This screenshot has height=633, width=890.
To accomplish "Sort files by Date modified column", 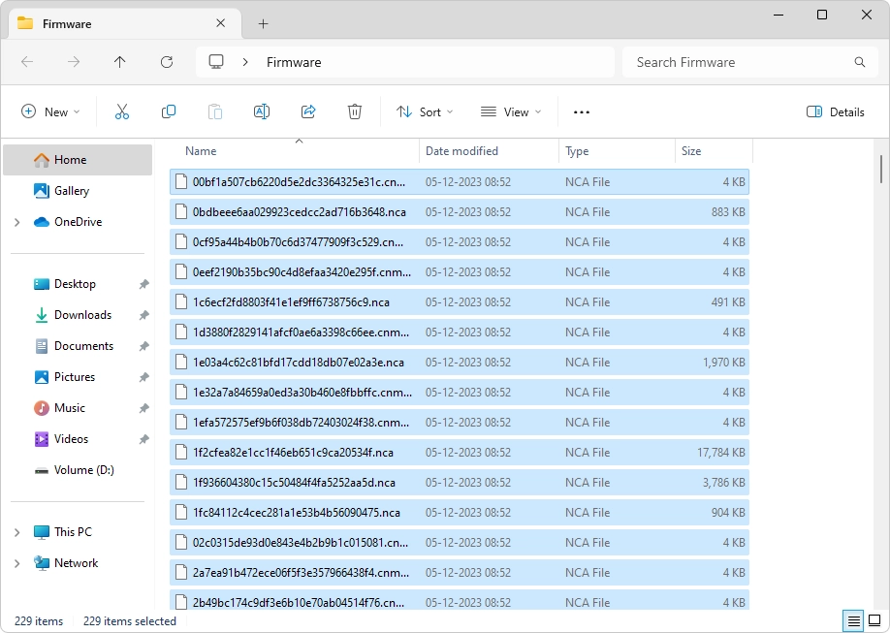I will pyautogui.click(x=461, y=151).
